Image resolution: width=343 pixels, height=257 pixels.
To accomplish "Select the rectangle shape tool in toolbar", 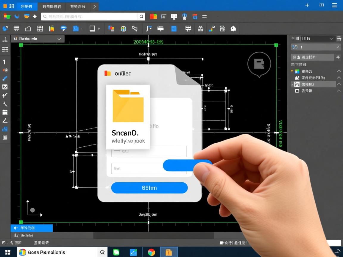I will [x=92, y=29].
